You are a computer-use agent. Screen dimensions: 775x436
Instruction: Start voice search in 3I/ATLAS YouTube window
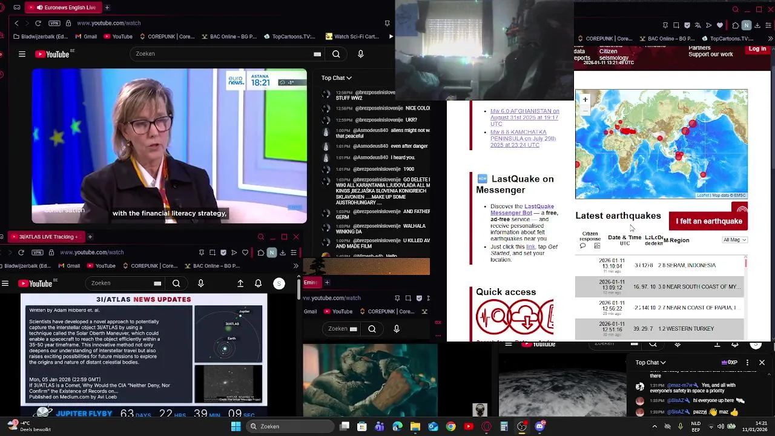click(x=201, y=283)
